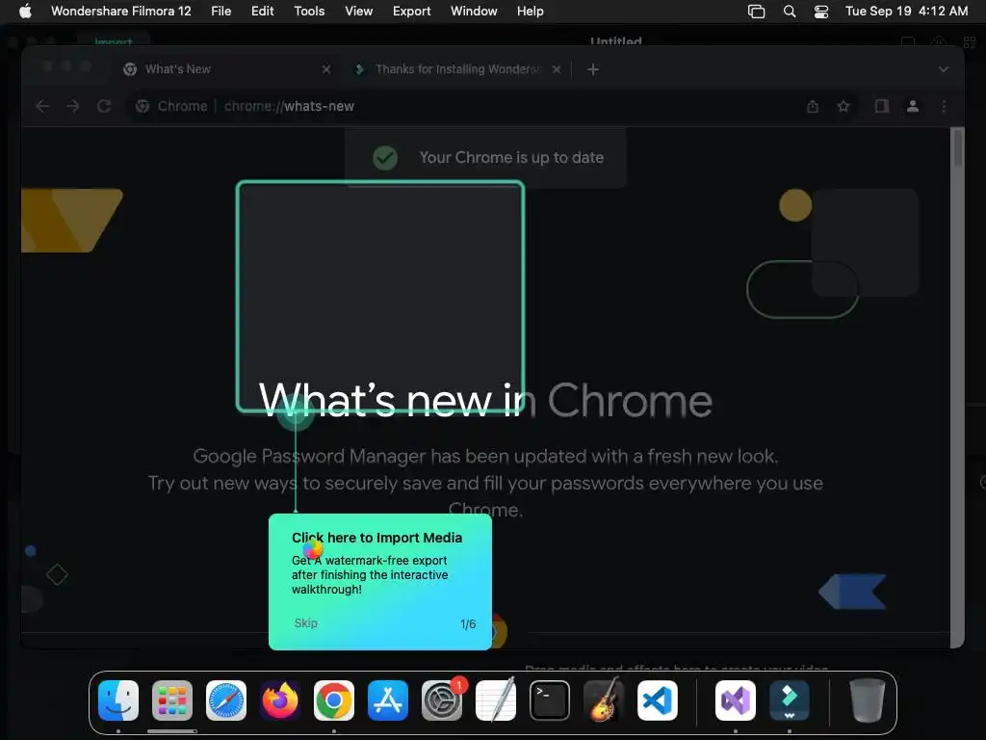Open Finder from the Dock
Image resolution: width=986 pixels, height=740 pixels.
tap(118, 700)
